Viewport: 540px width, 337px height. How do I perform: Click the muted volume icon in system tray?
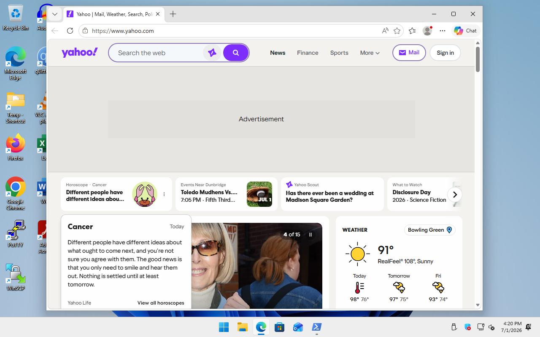tap(491, 327)
